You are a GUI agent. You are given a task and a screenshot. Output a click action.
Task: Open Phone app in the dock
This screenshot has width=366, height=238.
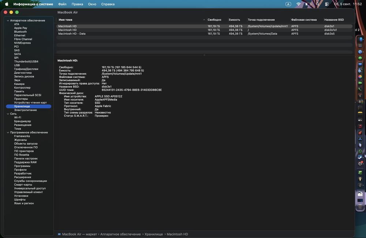(360, 89)
